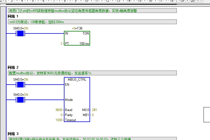Click the Parity value 0
Viewport: 210px width, 140px height.
tap(61, 115)
